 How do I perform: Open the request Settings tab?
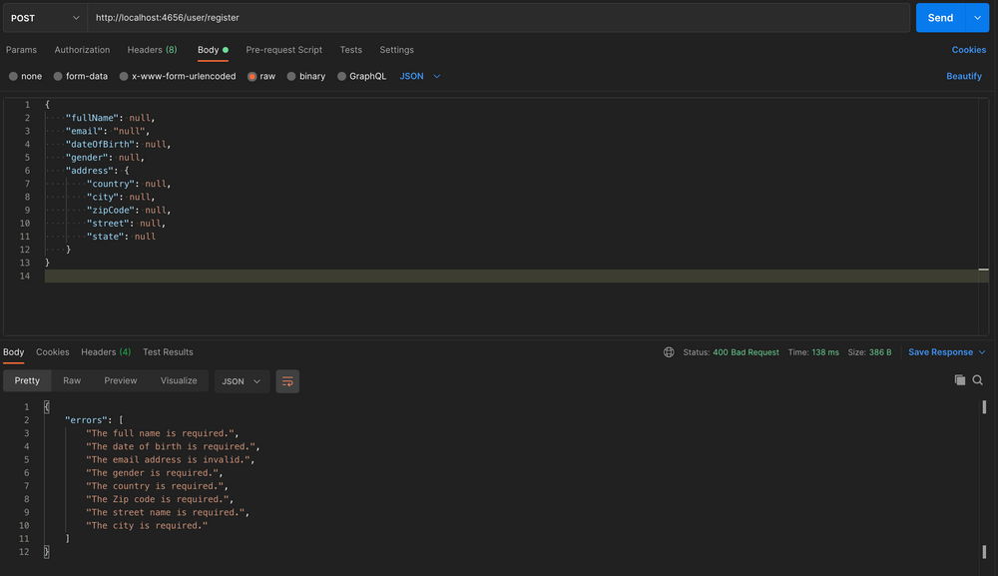[x=396, y=50]
